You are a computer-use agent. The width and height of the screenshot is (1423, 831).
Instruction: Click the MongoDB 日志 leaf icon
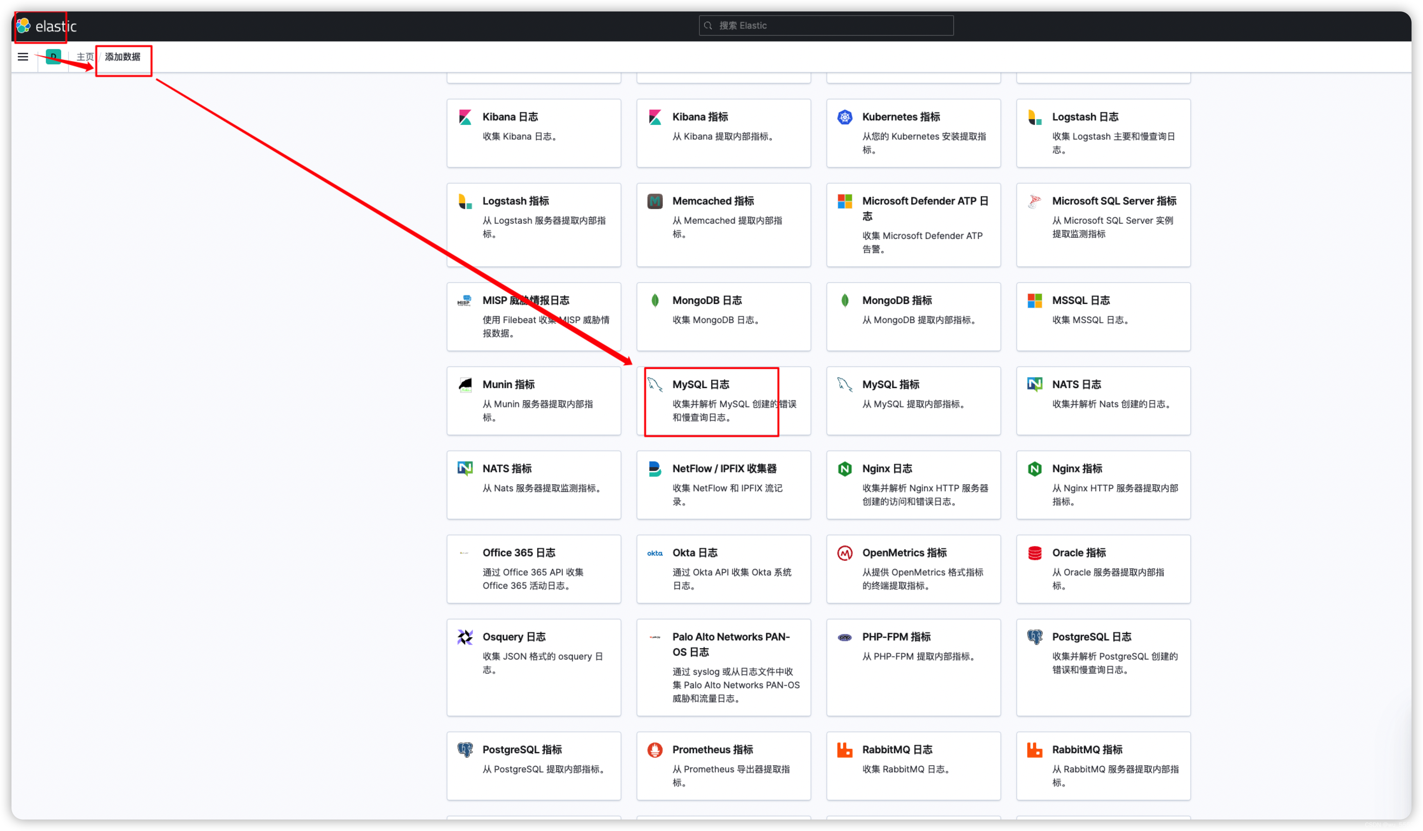[654, 300]
